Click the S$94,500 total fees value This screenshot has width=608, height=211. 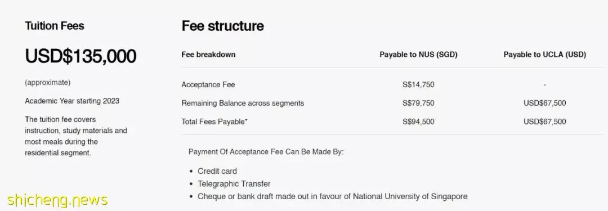(418, 122)
